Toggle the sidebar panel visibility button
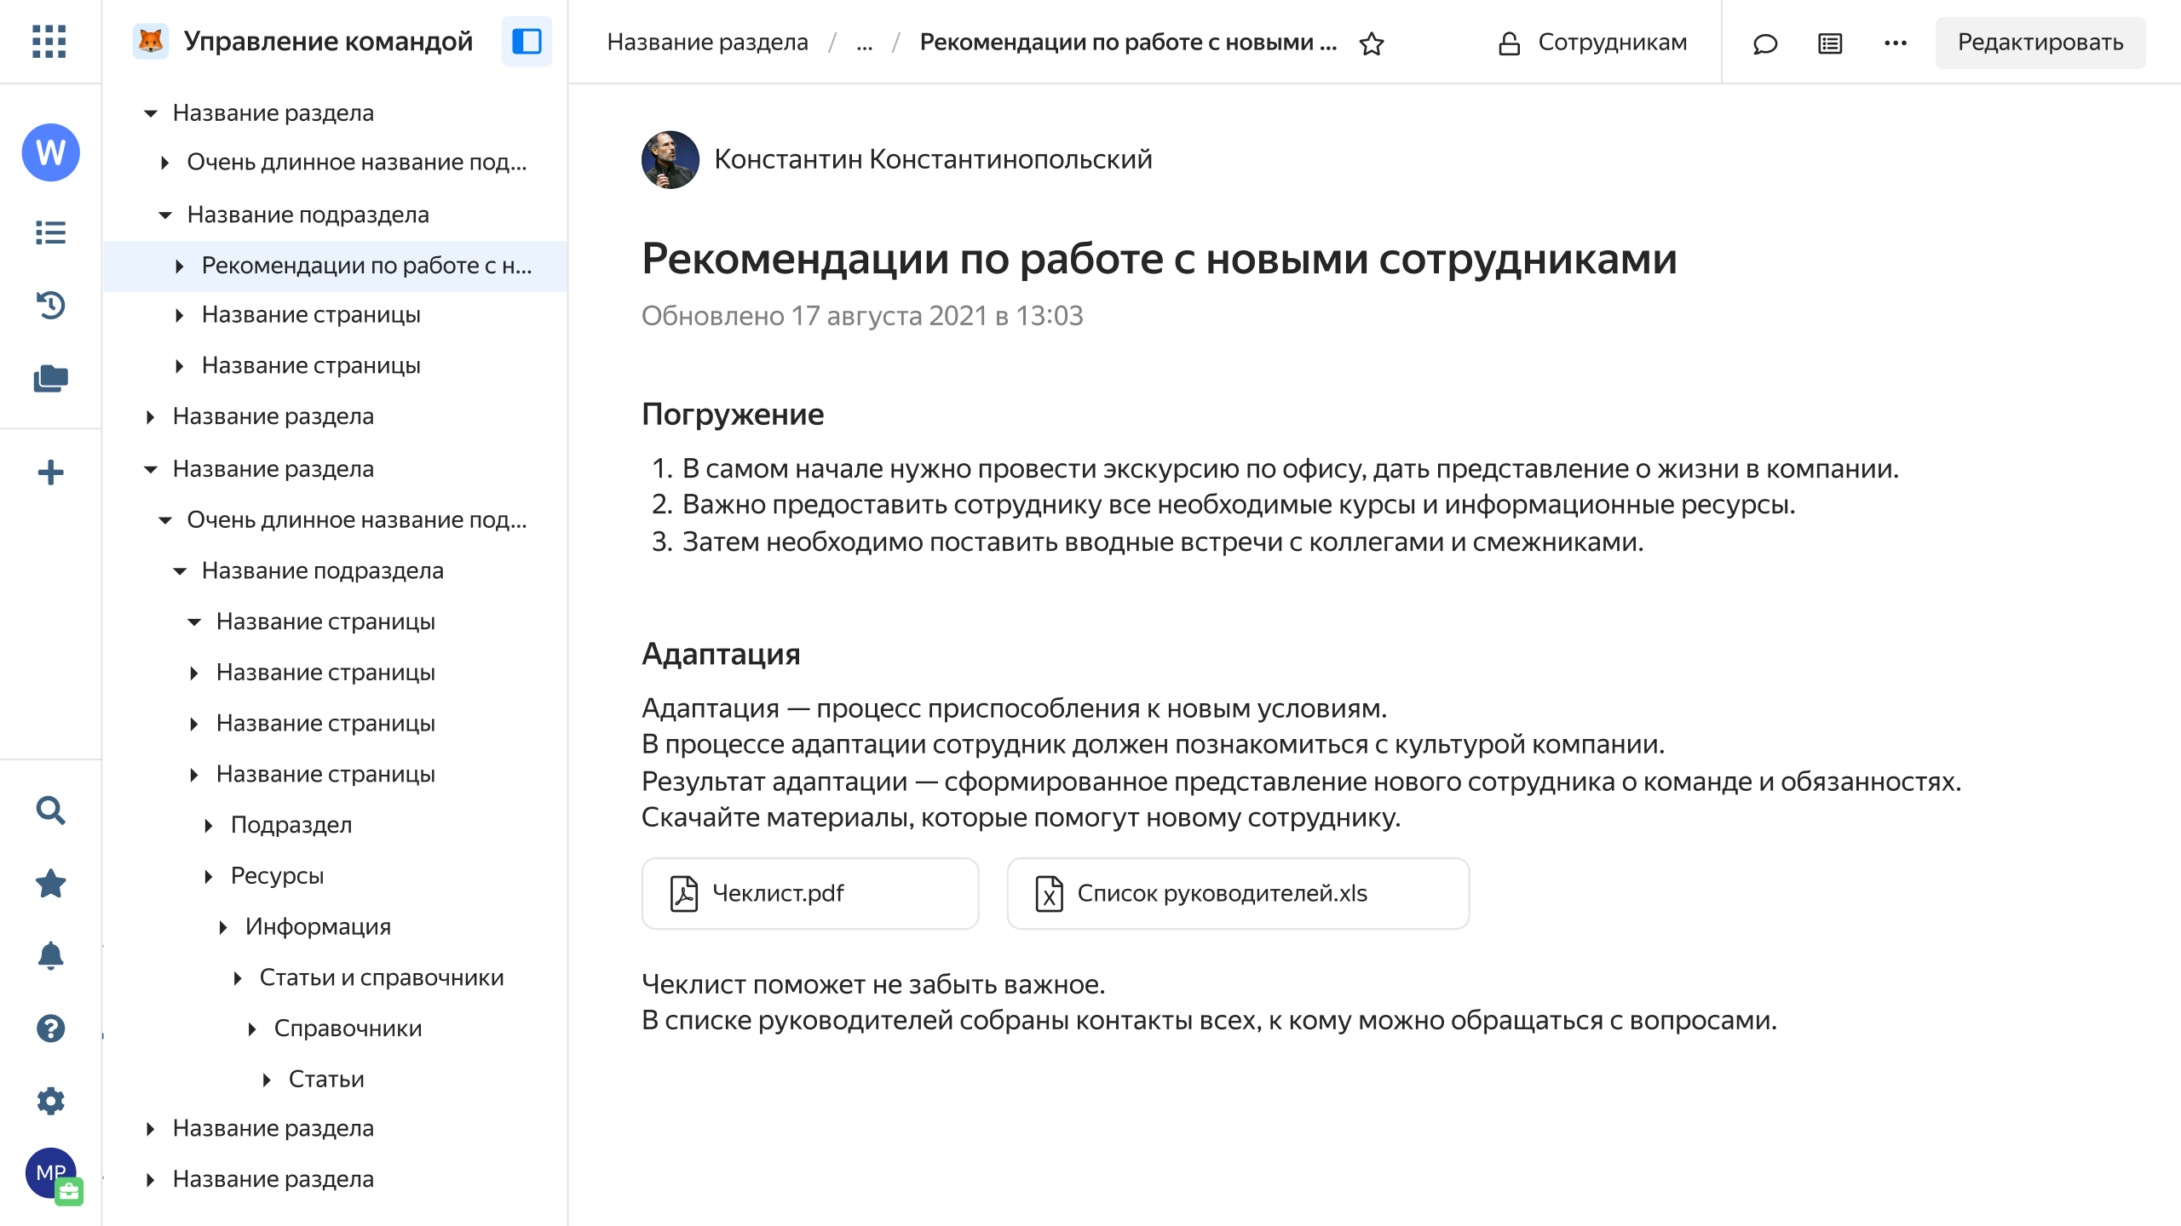2181x1226 pixels. 527,41
